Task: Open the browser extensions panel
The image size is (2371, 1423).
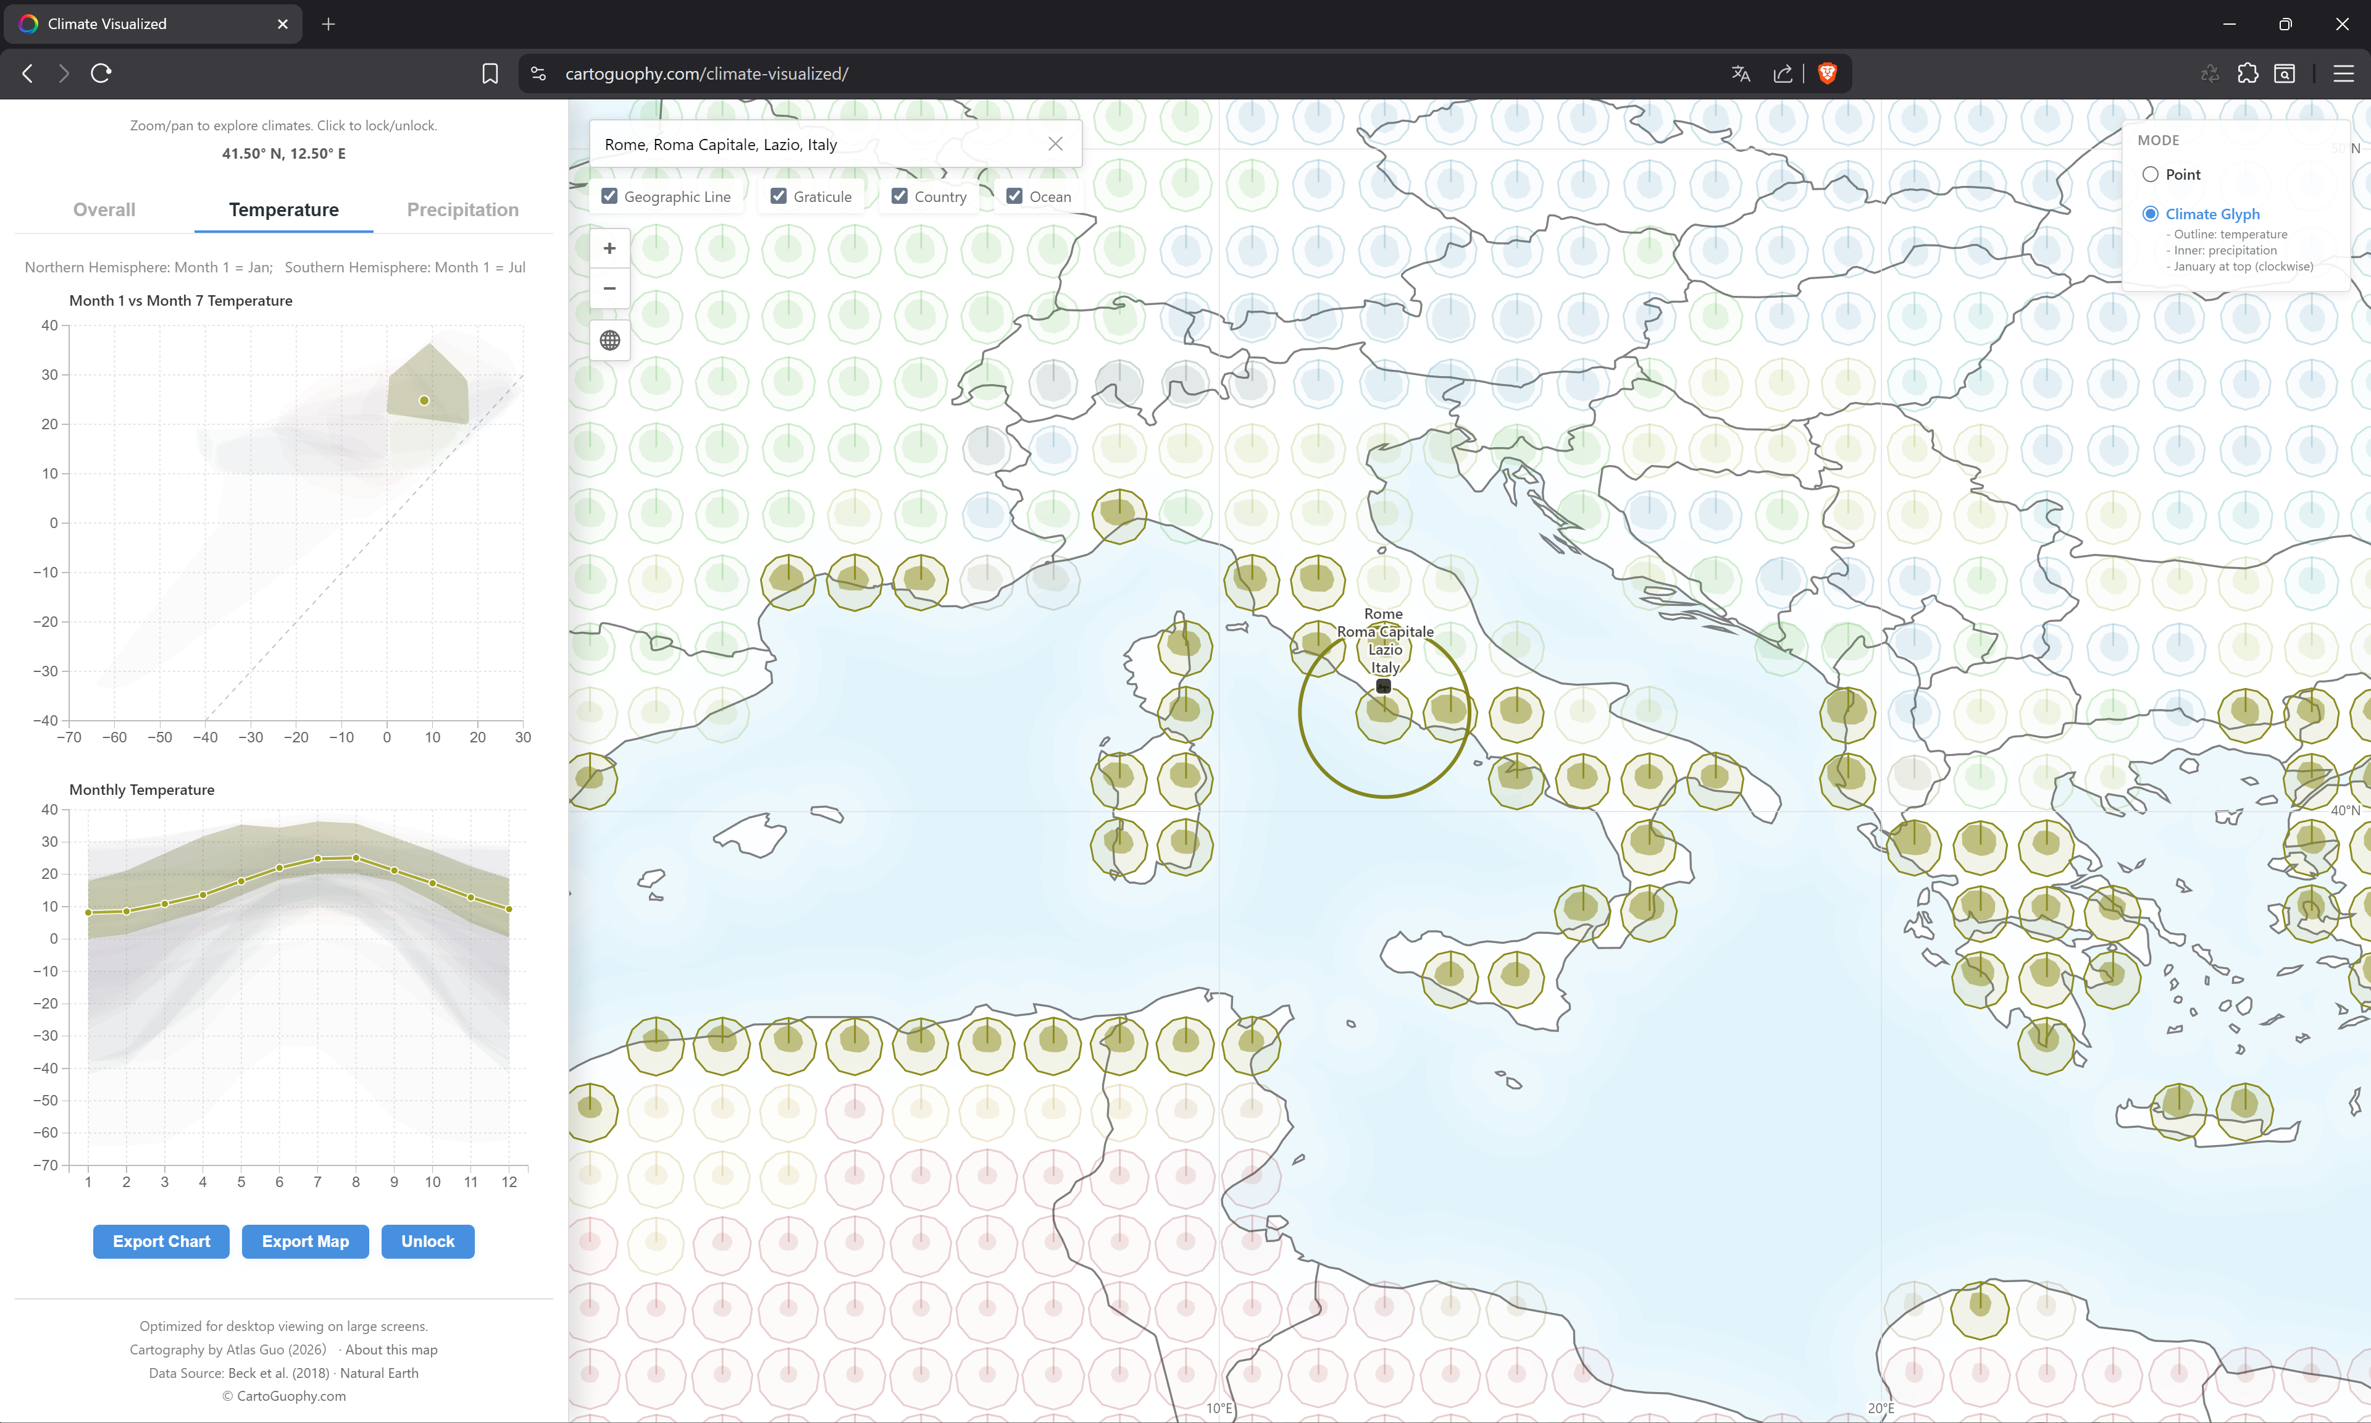Action: point(2248,73)
